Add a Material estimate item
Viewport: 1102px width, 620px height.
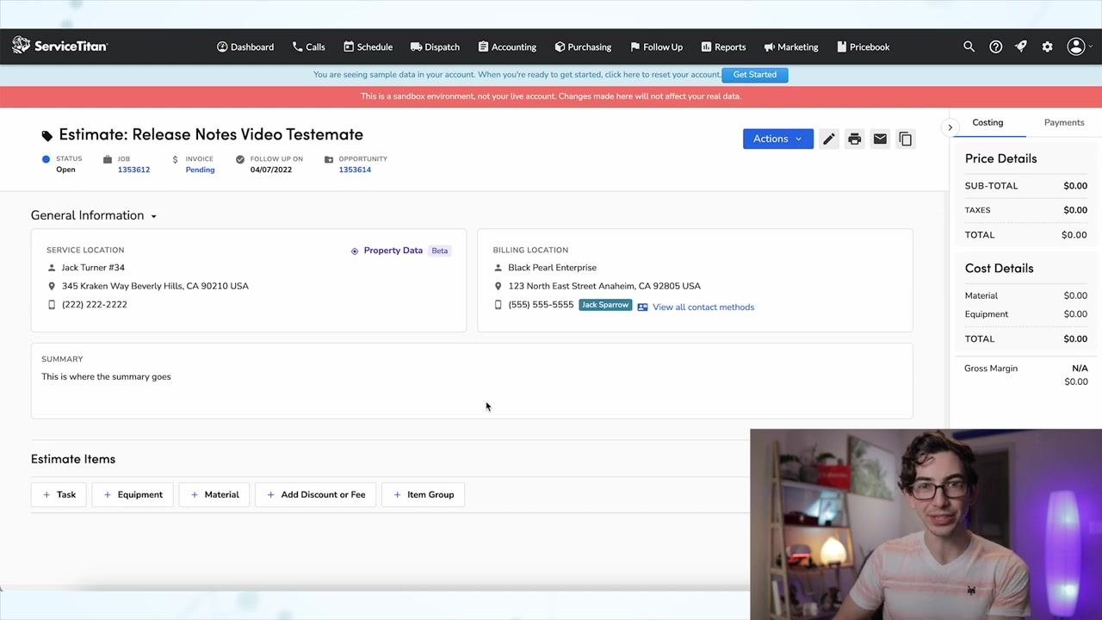(x=214, y=494)
